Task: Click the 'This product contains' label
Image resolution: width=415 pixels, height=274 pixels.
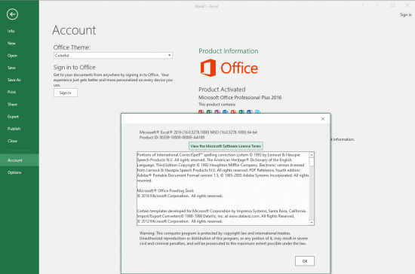Action: click(217, 105)
